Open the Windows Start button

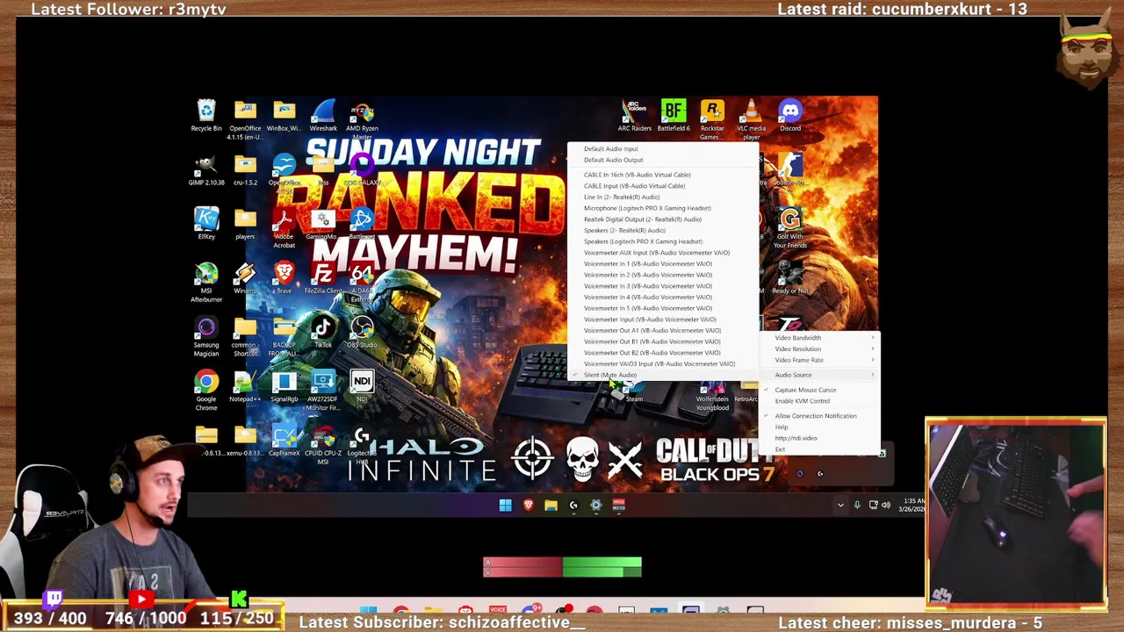[505, 505]
